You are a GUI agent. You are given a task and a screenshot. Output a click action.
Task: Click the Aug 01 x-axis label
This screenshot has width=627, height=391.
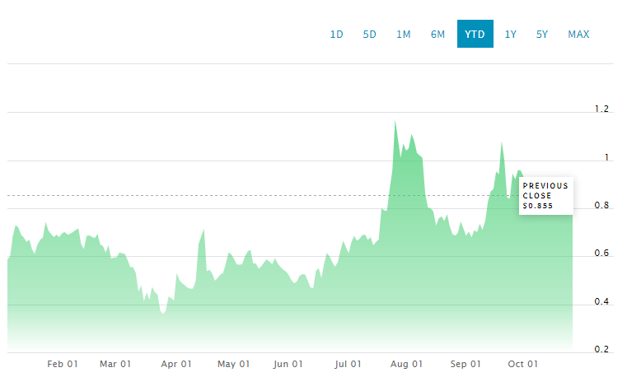[407, 364]
